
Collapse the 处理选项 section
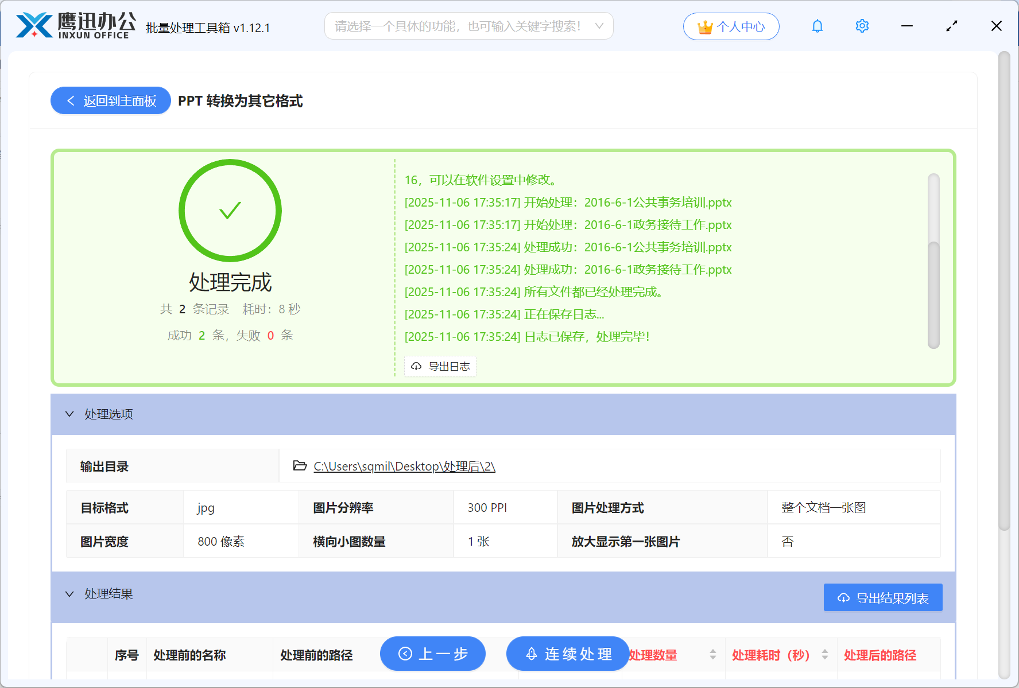[x=69, y=414]
